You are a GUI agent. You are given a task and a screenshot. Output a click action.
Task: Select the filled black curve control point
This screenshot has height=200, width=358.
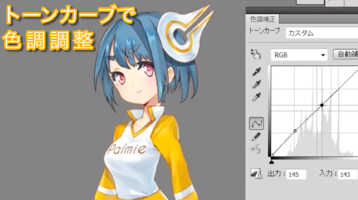pyautogui.click(x=321, y=105)
